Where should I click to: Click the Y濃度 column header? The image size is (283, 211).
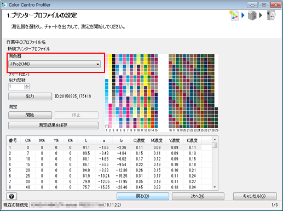click(175, 140)
